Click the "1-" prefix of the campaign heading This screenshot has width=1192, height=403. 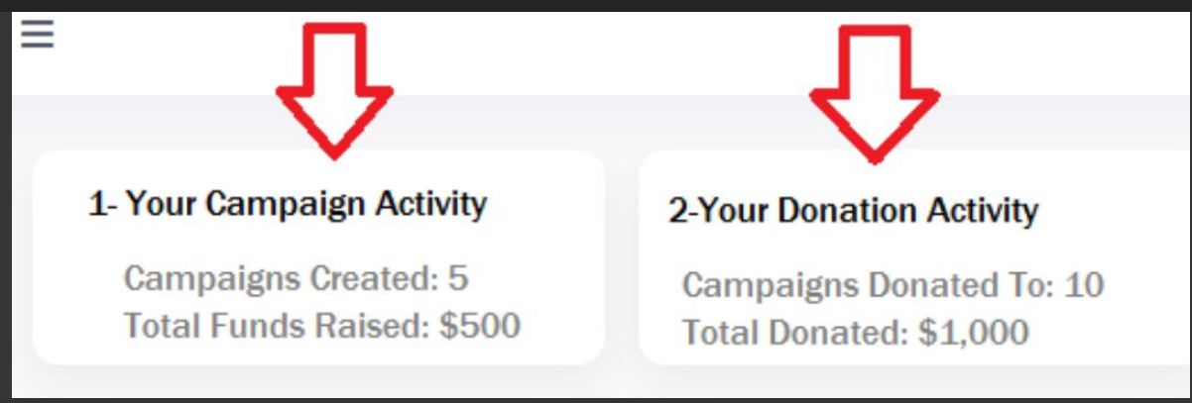102,205
